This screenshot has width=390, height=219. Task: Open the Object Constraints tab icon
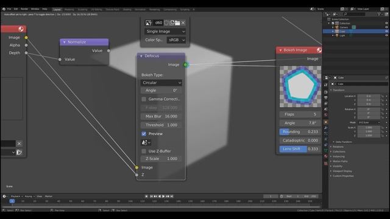pos(326,145)
